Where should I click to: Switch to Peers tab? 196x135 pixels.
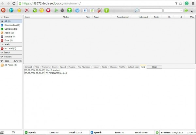pos(55,67)
